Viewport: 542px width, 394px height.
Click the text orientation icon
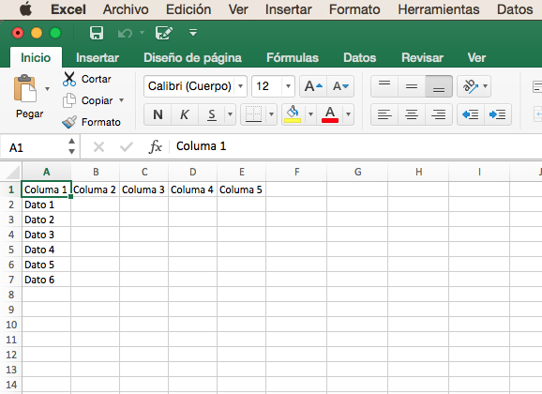point(470,85)
